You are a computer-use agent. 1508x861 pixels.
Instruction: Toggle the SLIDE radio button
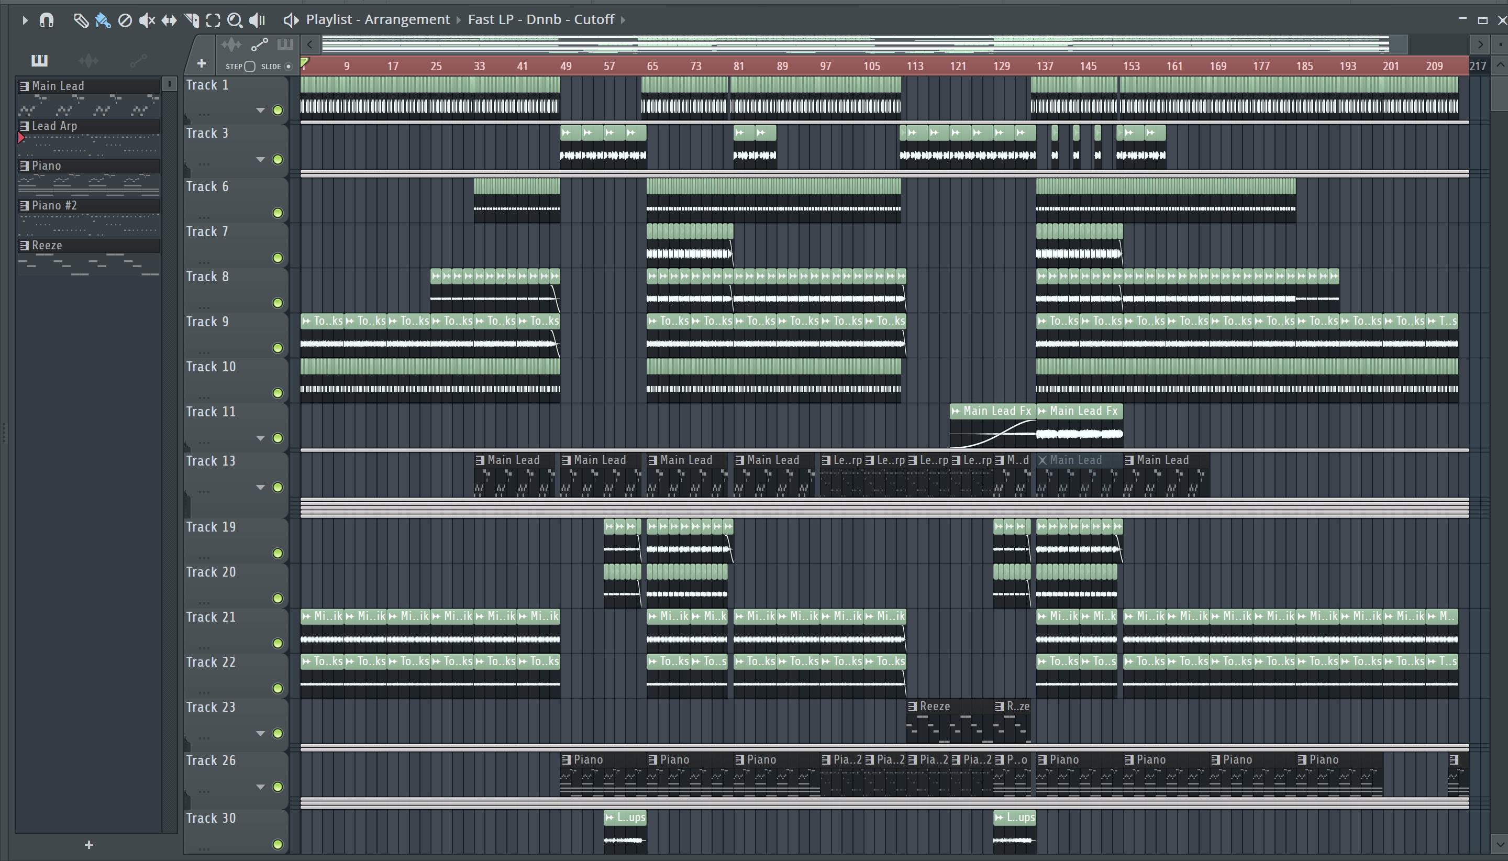pos(289,66)
